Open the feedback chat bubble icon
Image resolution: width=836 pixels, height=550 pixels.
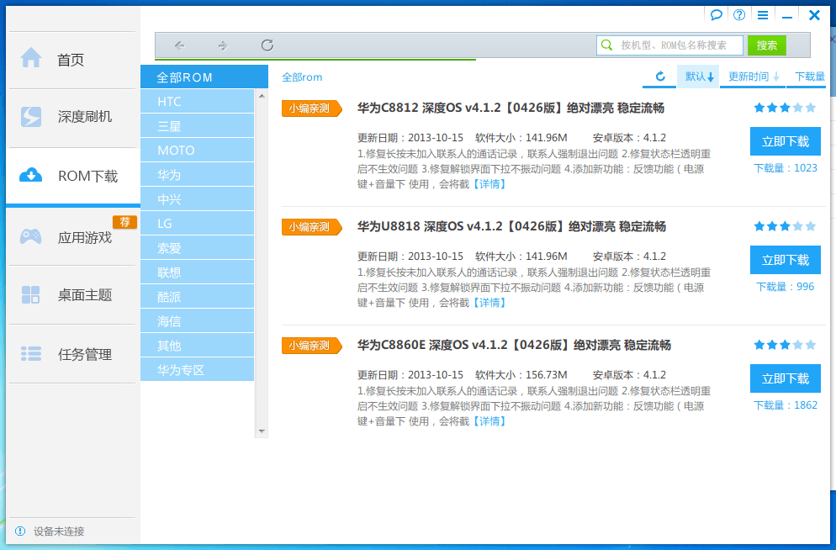[716, 15]
